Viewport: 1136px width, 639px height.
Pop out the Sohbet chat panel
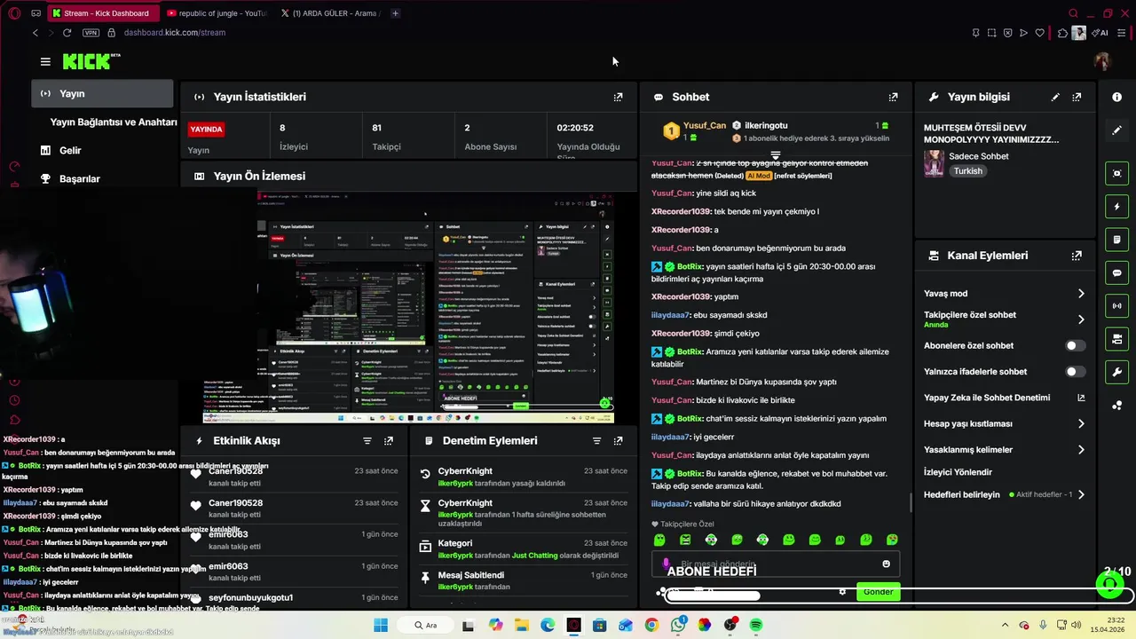(x=893, y=97)
